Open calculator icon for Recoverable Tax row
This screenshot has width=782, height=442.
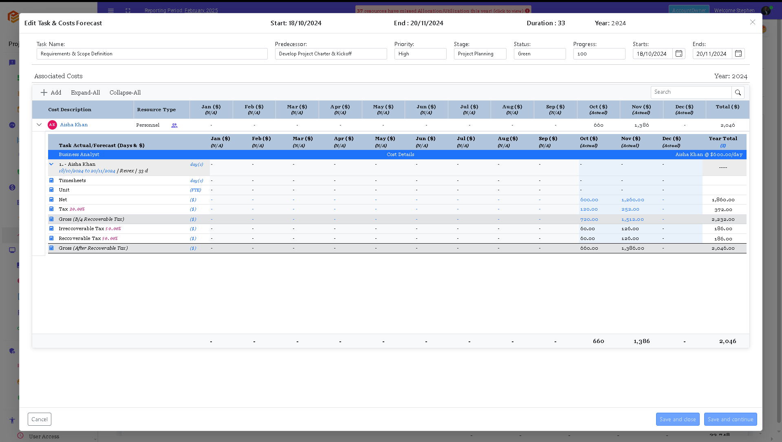pyautogui.click(x=51, y=238)
